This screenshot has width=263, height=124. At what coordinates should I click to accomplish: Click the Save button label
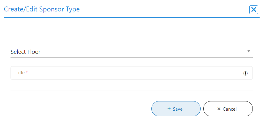pyautogui.click(x=178, y=109)
